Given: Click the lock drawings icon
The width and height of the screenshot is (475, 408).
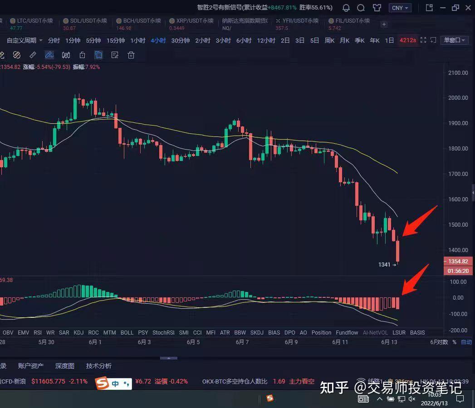Looking at the screenshot, I should (x=82, y=55).
